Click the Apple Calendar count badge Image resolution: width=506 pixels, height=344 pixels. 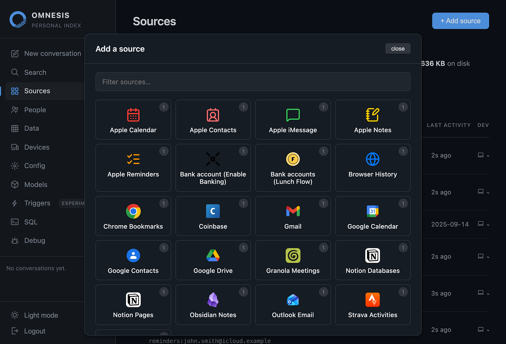(164, 107)
